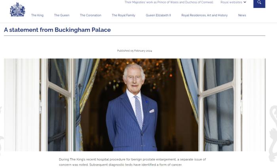Go to The Coronation section
Image resolution: width=277 pixels, height=168 pixels.
point(91,15)
